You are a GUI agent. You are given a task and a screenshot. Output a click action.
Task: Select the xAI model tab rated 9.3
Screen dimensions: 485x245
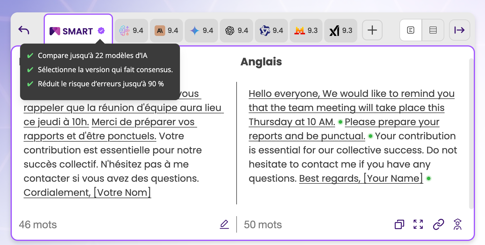coord(341,31)
